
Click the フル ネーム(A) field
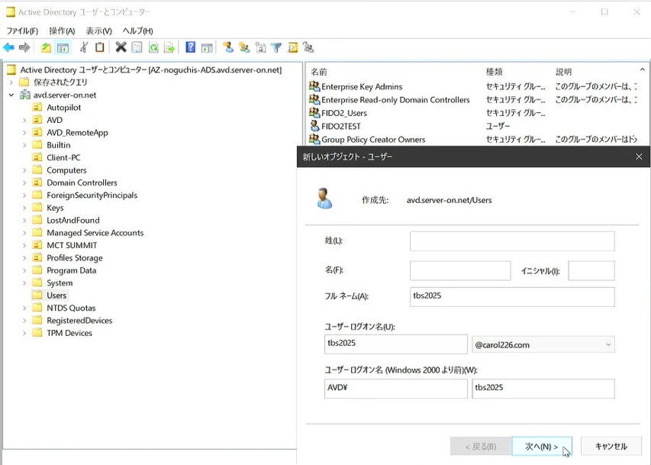pyautogui.click(x=512, y=297)
